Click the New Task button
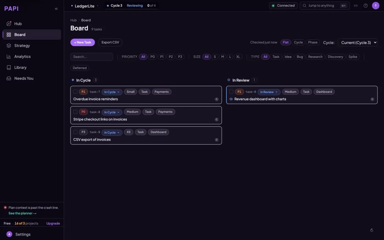Image resolution: width=384 pixels, height=240 pixels. [x=83, y=42]
